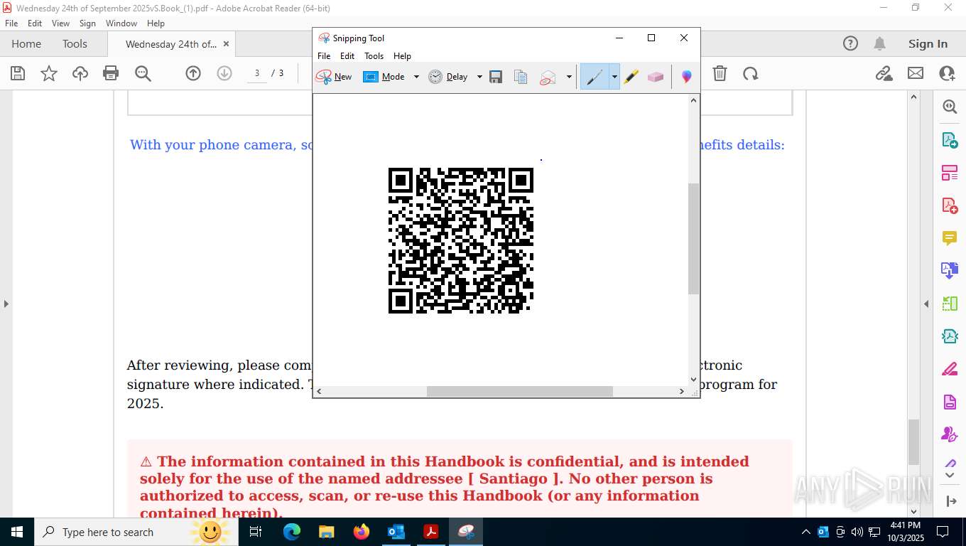Copy the snip with the Copy icon
The image size is (966, 546).
tap(521, 77)
